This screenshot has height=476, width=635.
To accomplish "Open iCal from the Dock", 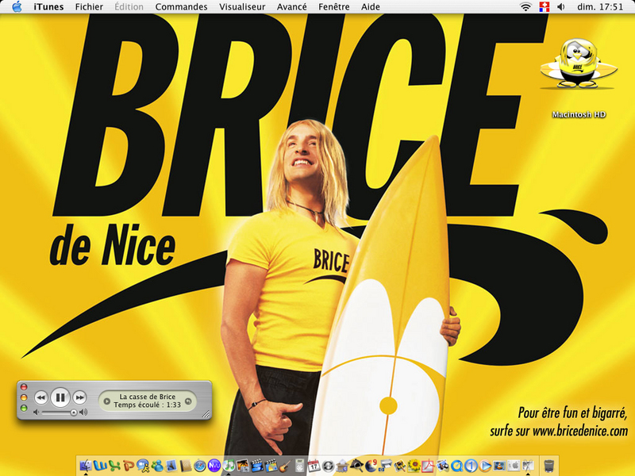I will click(314, 466).
